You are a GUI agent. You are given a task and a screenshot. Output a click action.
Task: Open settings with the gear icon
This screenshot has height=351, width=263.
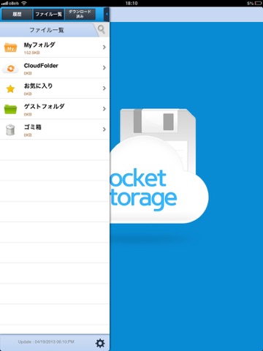pyautogui.click(x=100, y=343)
